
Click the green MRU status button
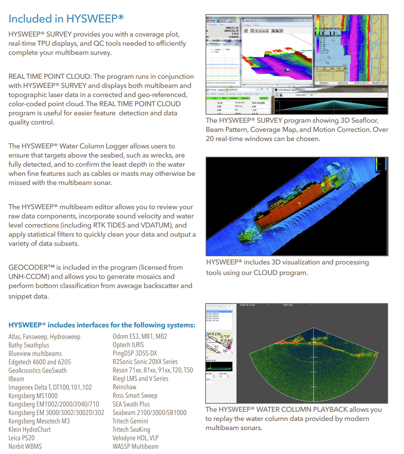(x=224, y=98)
